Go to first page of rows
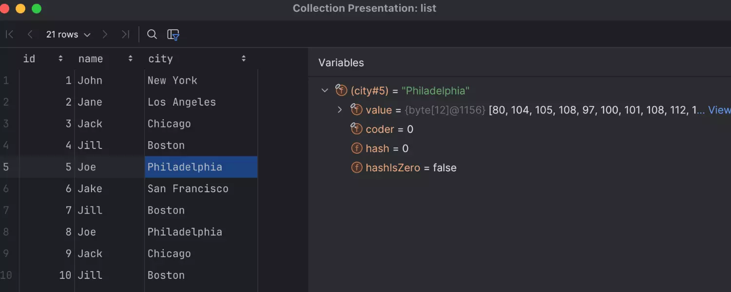Viewport: 731px width, 292px height. point(9,34)
